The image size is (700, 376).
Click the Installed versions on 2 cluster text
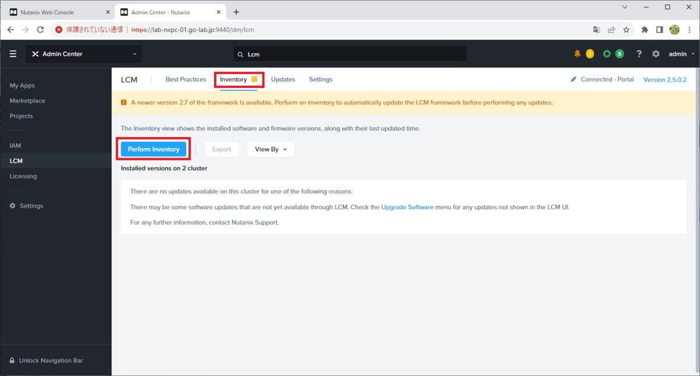[164, 168]
